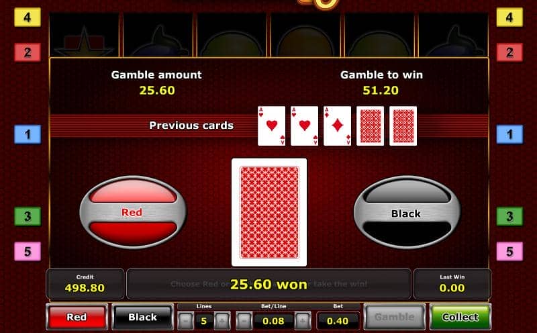Click the large oval Red gamble button
The height and width of the screenshot is (333, 537).
[x=133, y=212]
